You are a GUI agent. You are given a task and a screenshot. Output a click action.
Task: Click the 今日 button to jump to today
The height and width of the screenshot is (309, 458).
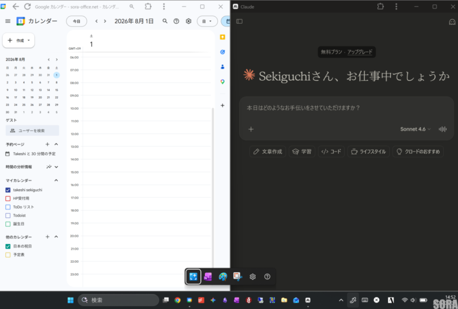(76, 21)
